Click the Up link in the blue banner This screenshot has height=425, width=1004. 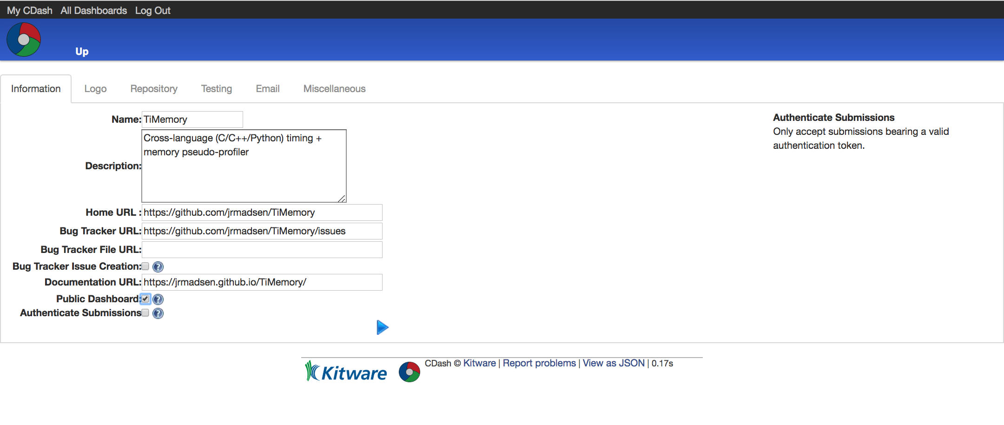click(82, 51)
